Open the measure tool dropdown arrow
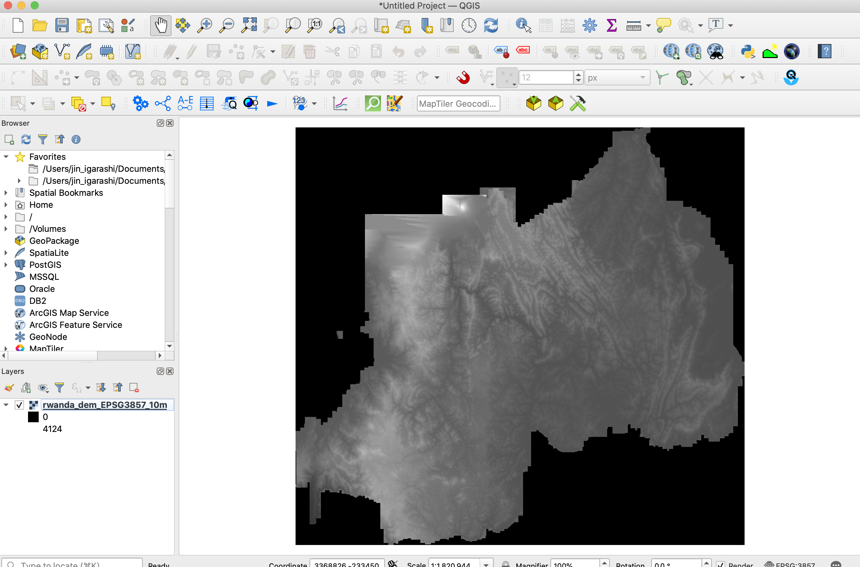860x567 pixels. pyautogui.click(x=648, y=25)
